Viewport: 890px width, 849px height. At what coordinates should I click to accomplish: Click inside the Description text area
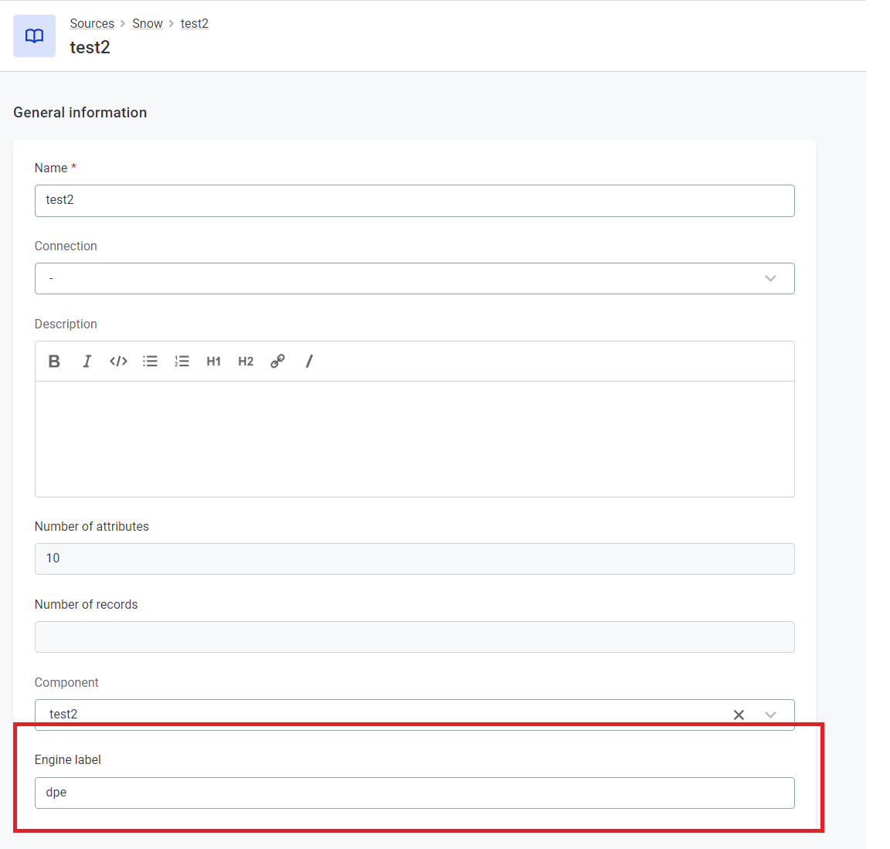tap(414, 439)
